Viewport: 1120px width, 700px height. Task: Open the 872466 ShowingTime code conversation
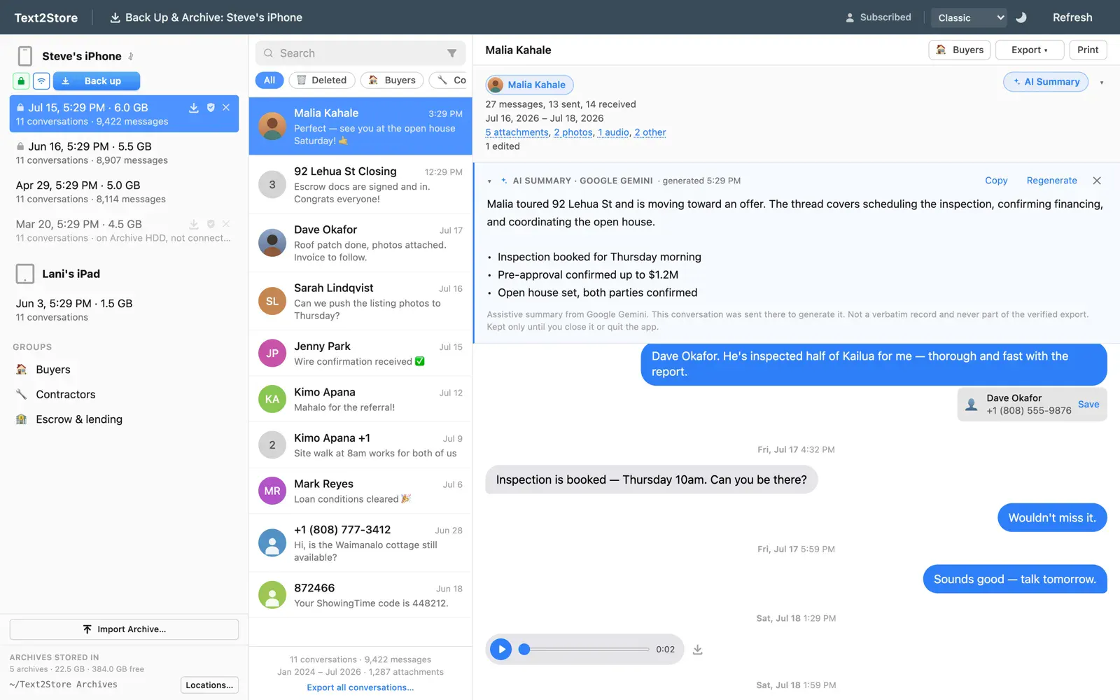click(360, 594)
